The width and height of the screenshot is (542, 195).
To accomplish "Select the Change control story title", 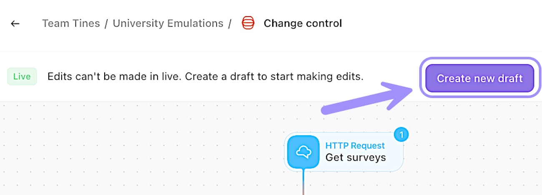I will tap(303, 23).
